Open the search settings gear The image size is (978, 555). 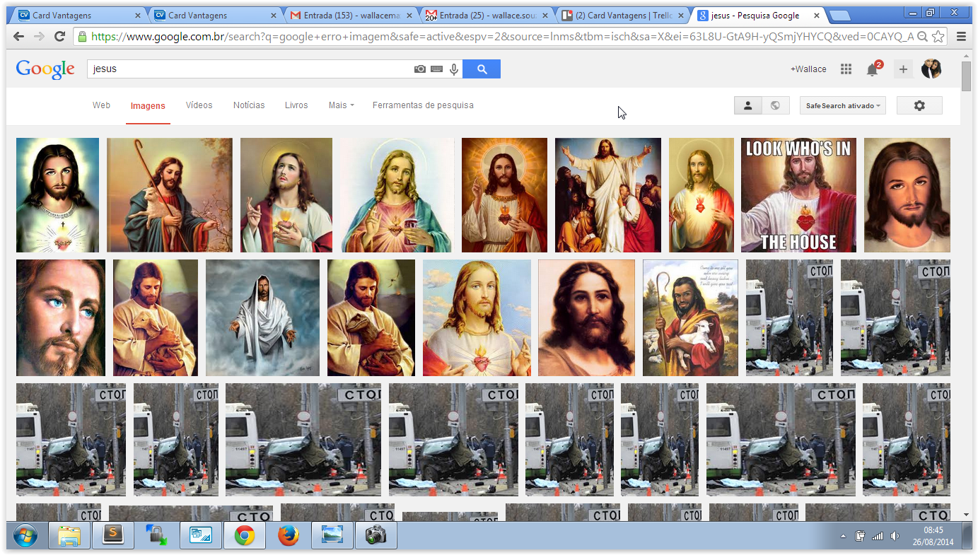(x=919, y=105)
